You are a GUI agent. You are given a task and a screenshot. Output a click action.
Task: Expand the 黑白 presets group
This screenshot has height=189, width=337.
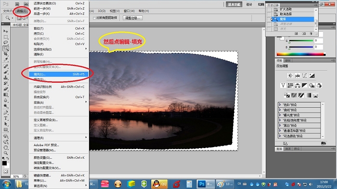(x=280, y=125)
